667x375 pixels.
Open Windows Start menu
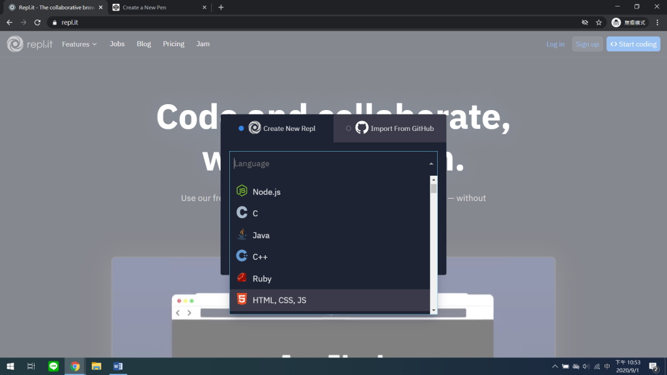pyautogui.click(x=10, y=366)
